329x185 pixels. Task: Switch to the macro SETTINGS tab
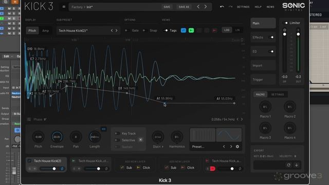(278, 95)
